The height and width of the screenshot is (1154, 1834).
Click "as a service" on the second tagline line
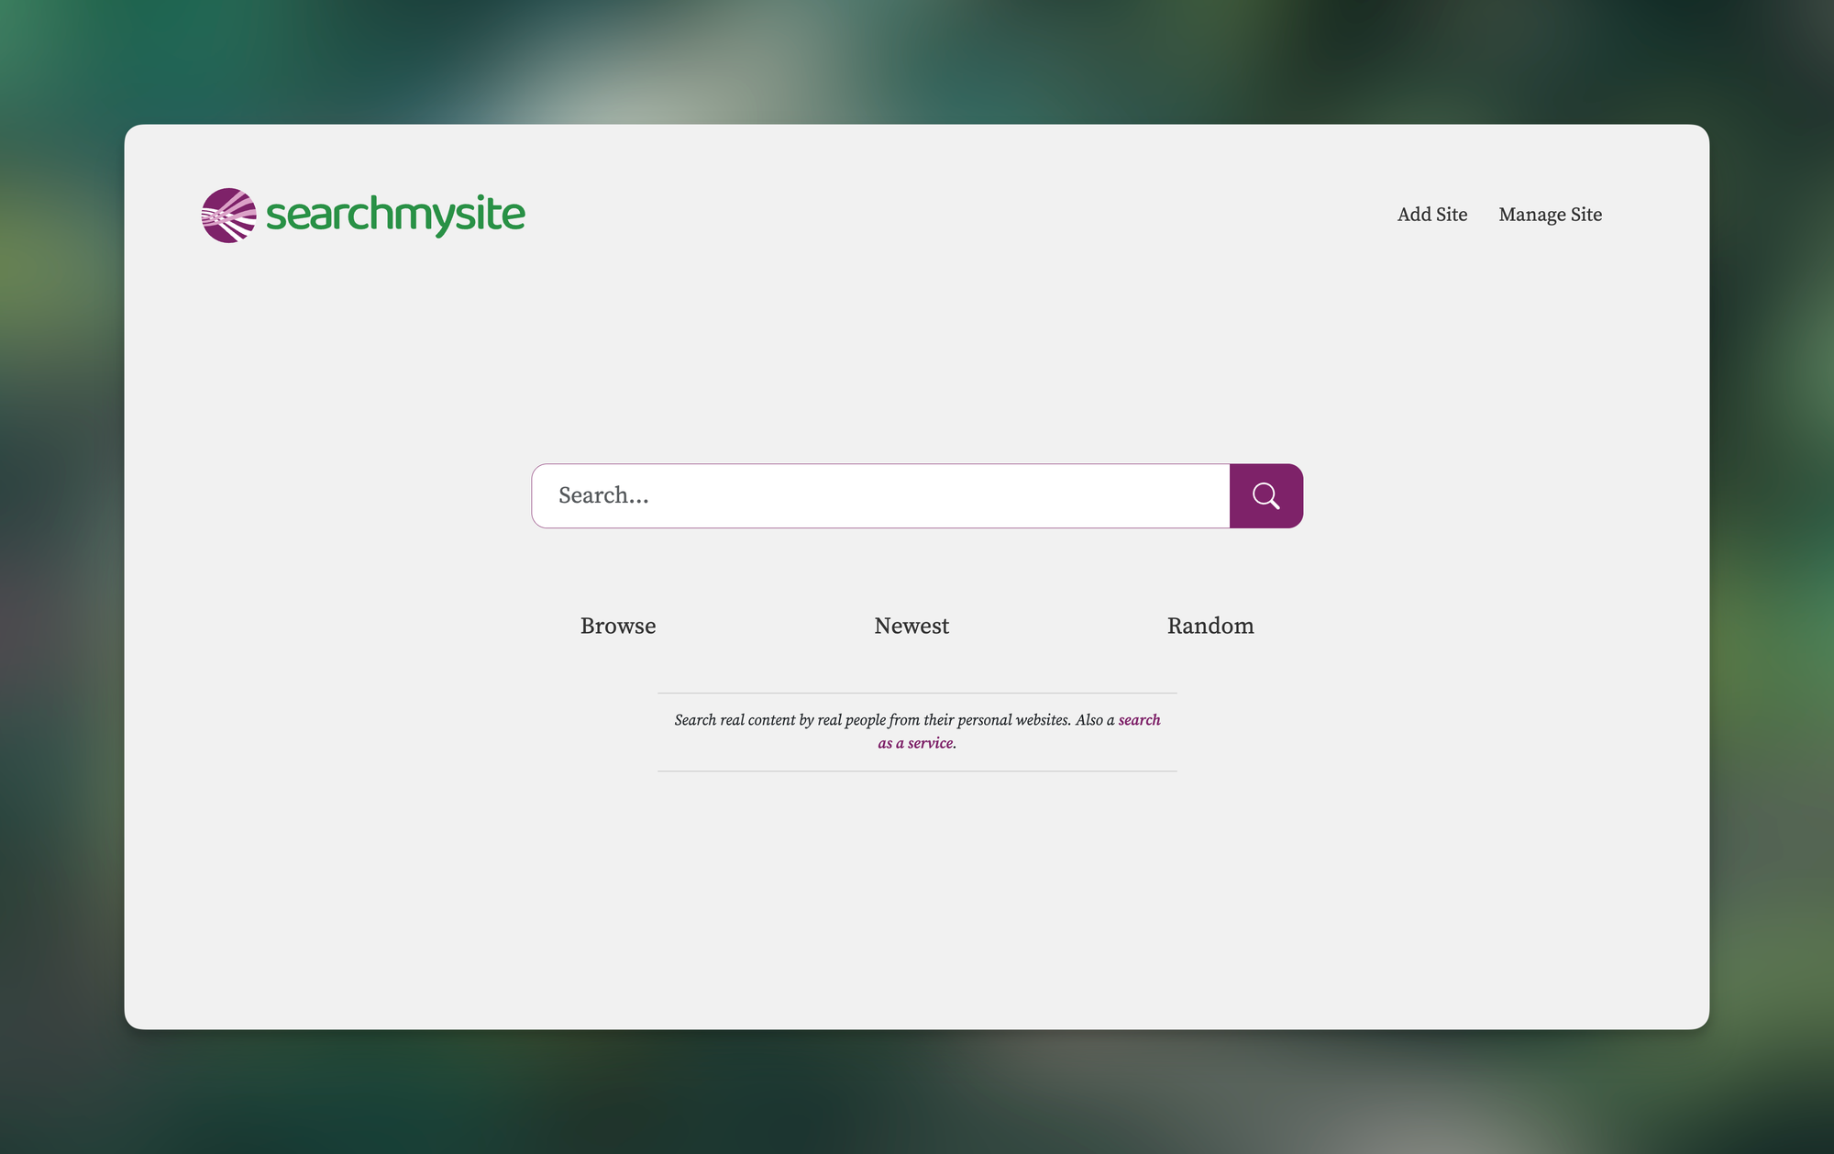click(x=915, y=743)
